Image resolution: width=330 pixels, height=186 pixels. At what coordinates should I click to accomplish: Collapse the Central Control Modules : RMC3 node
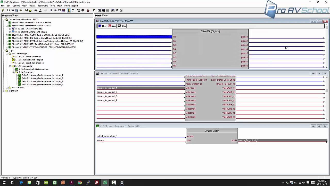click(4, 19)
